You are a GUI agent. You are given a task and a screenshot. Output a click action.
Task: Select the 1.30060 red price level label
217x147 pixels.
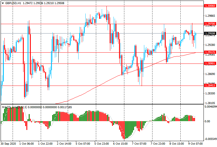pyautogui.click(x=210, y=6)
